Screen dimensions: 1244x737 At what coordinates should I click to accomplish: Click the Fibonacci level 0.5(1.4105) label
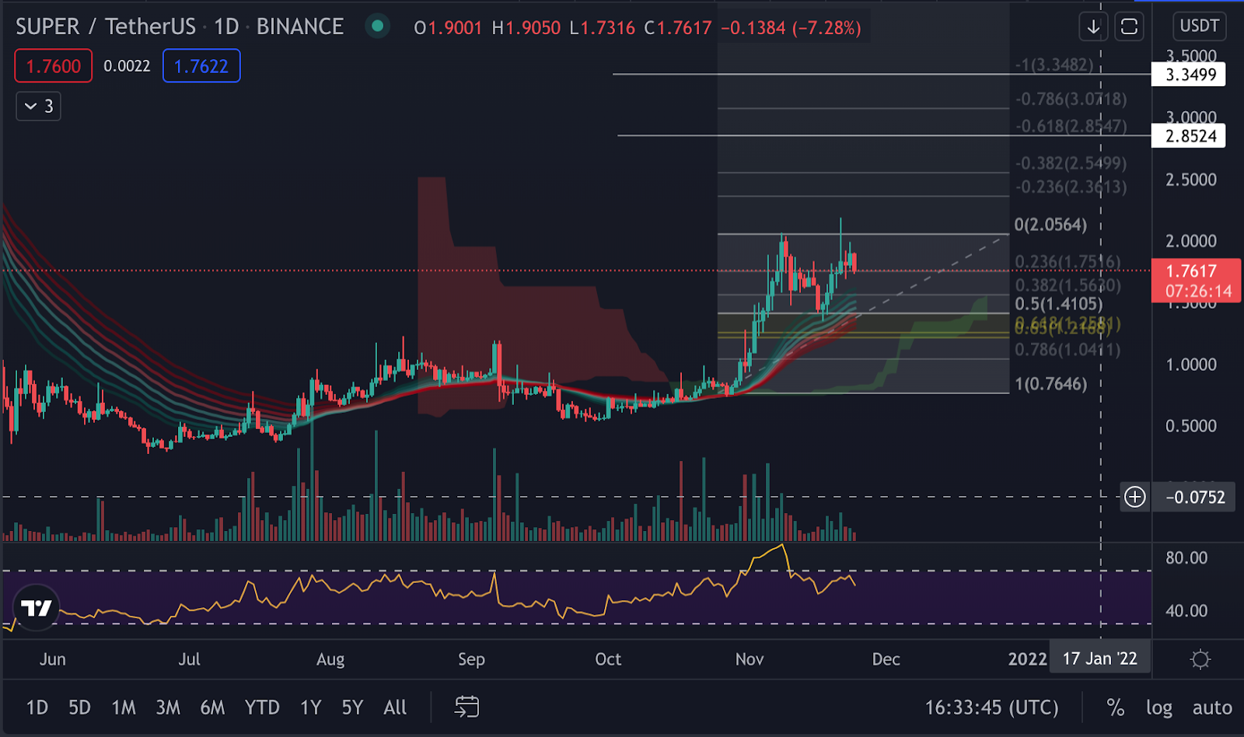1058,304
